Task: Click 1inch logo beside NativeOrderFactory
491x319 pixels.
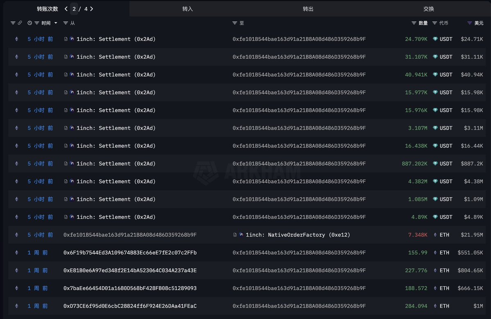Action: pos(241,234)
